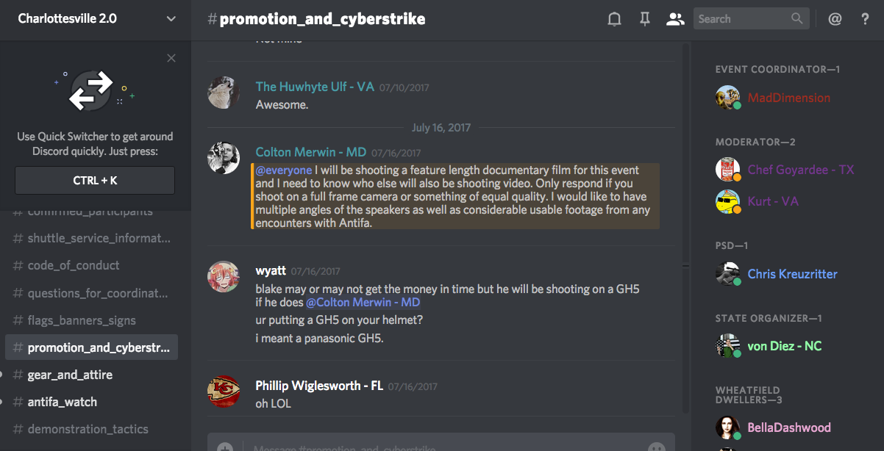Show pinned messages via pin icon
The height and width of the screenshot is (451, 884).
(645, 20)
